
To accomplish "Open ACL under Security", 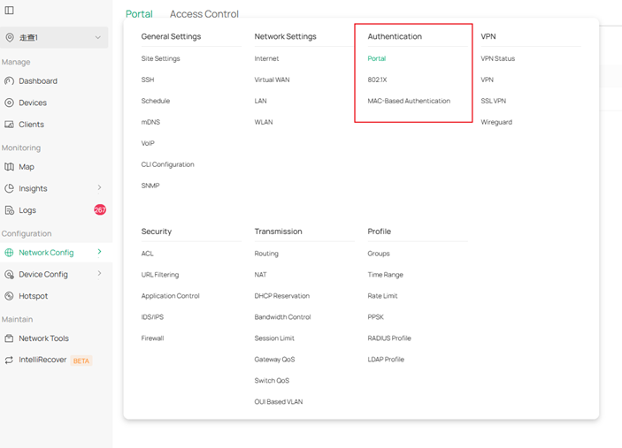I will [147, 254].
